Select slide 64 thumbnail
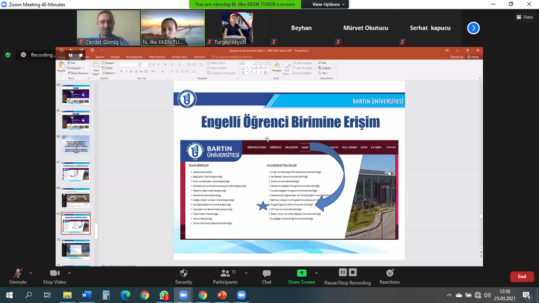This screenshot has height=303, width=539. click(x=76, y=94)
